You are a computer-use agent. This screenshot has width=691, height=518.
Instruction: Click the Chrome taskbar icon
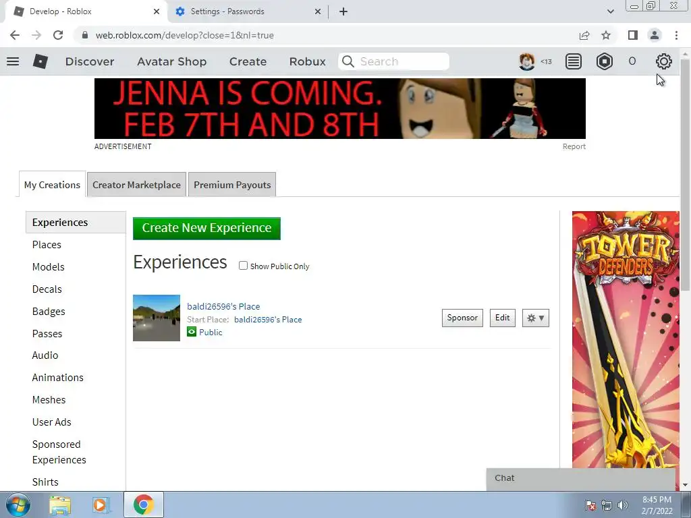(144, 505)
